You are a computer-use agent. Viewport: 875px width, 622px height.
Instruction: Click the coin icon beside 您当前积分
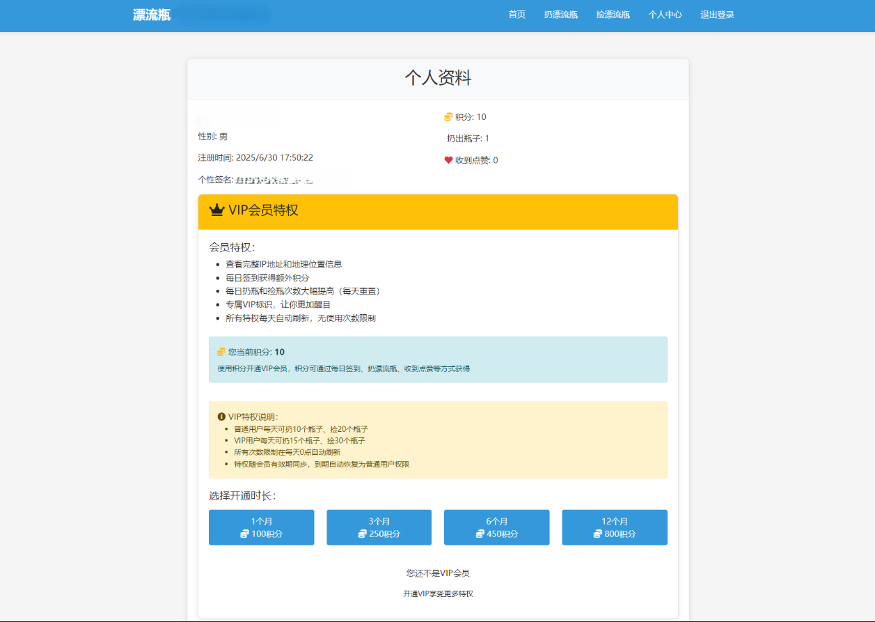pos(221,352)
